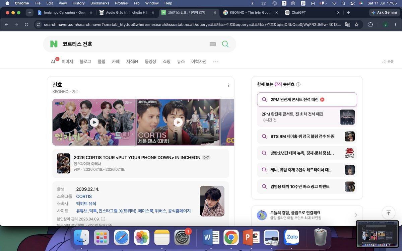Viewport: 402px width, 251px height.
Task: Click the scroll-to-top arrow button
Action: 389,213
